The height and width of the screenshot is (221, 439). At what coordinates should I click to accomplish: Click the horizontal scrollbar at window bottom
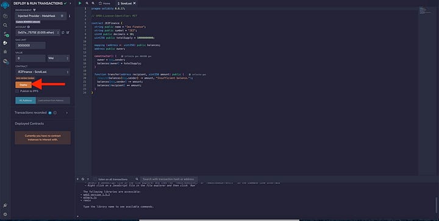(x=220, y=220)
